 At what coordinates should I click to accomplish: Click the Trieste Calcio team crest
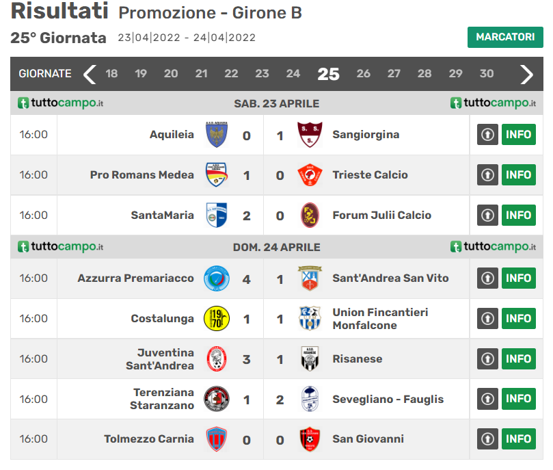(x=310, y=175)
